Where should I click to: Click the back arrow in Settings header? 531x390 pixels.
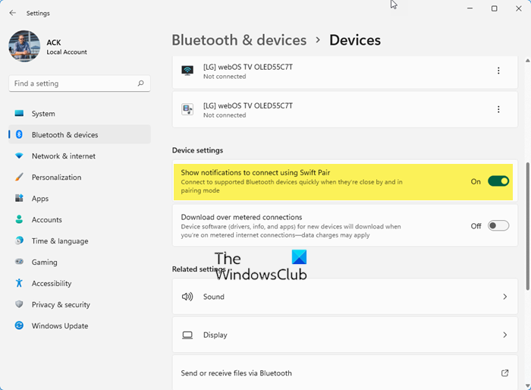[x=12, y=13]
